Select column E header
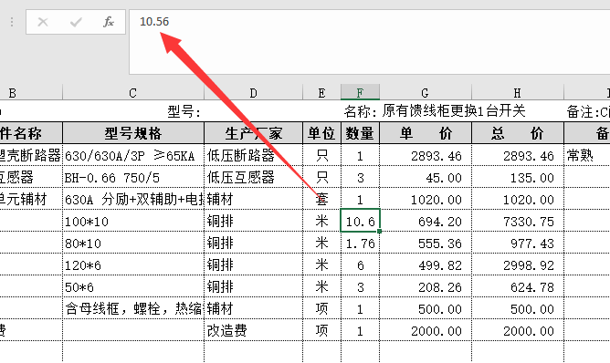This screenshot has height=363, width=610. click(x=321, y=93)
